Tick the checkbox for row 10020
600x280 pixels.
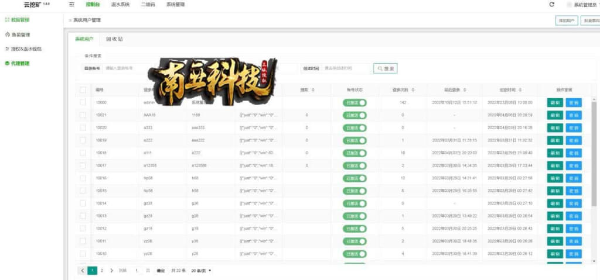[x=83, y=127]
